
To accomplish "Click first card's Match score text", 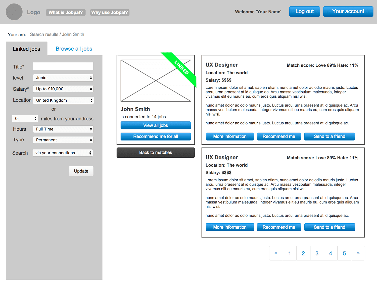I will [322, 65].
